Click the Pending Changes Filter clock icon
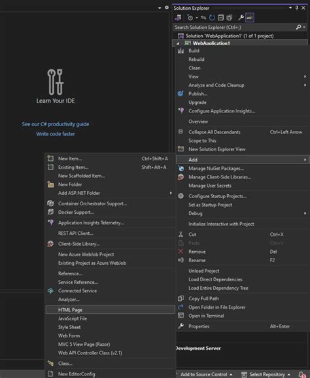This screenshot has height=378, width=310. pos(190,18)
